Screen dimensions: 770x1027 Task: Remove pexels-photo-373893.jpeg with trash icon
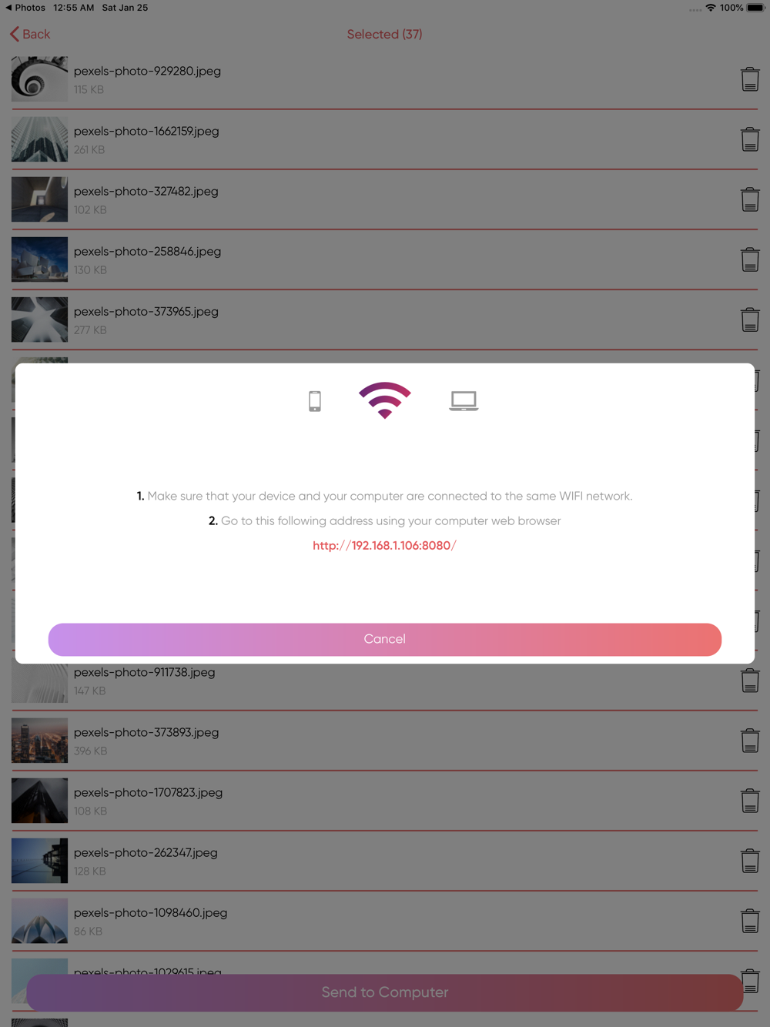pos(750,741)
